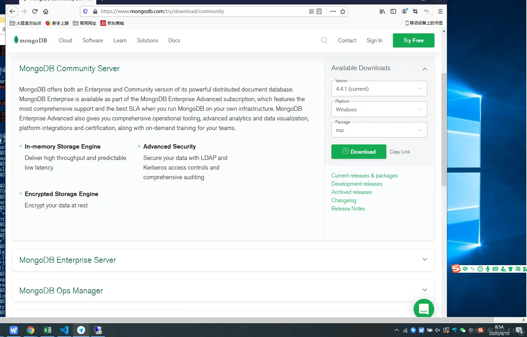Open the Cloud nav menu
Screen dimensions: 527x337
(65, 40)
